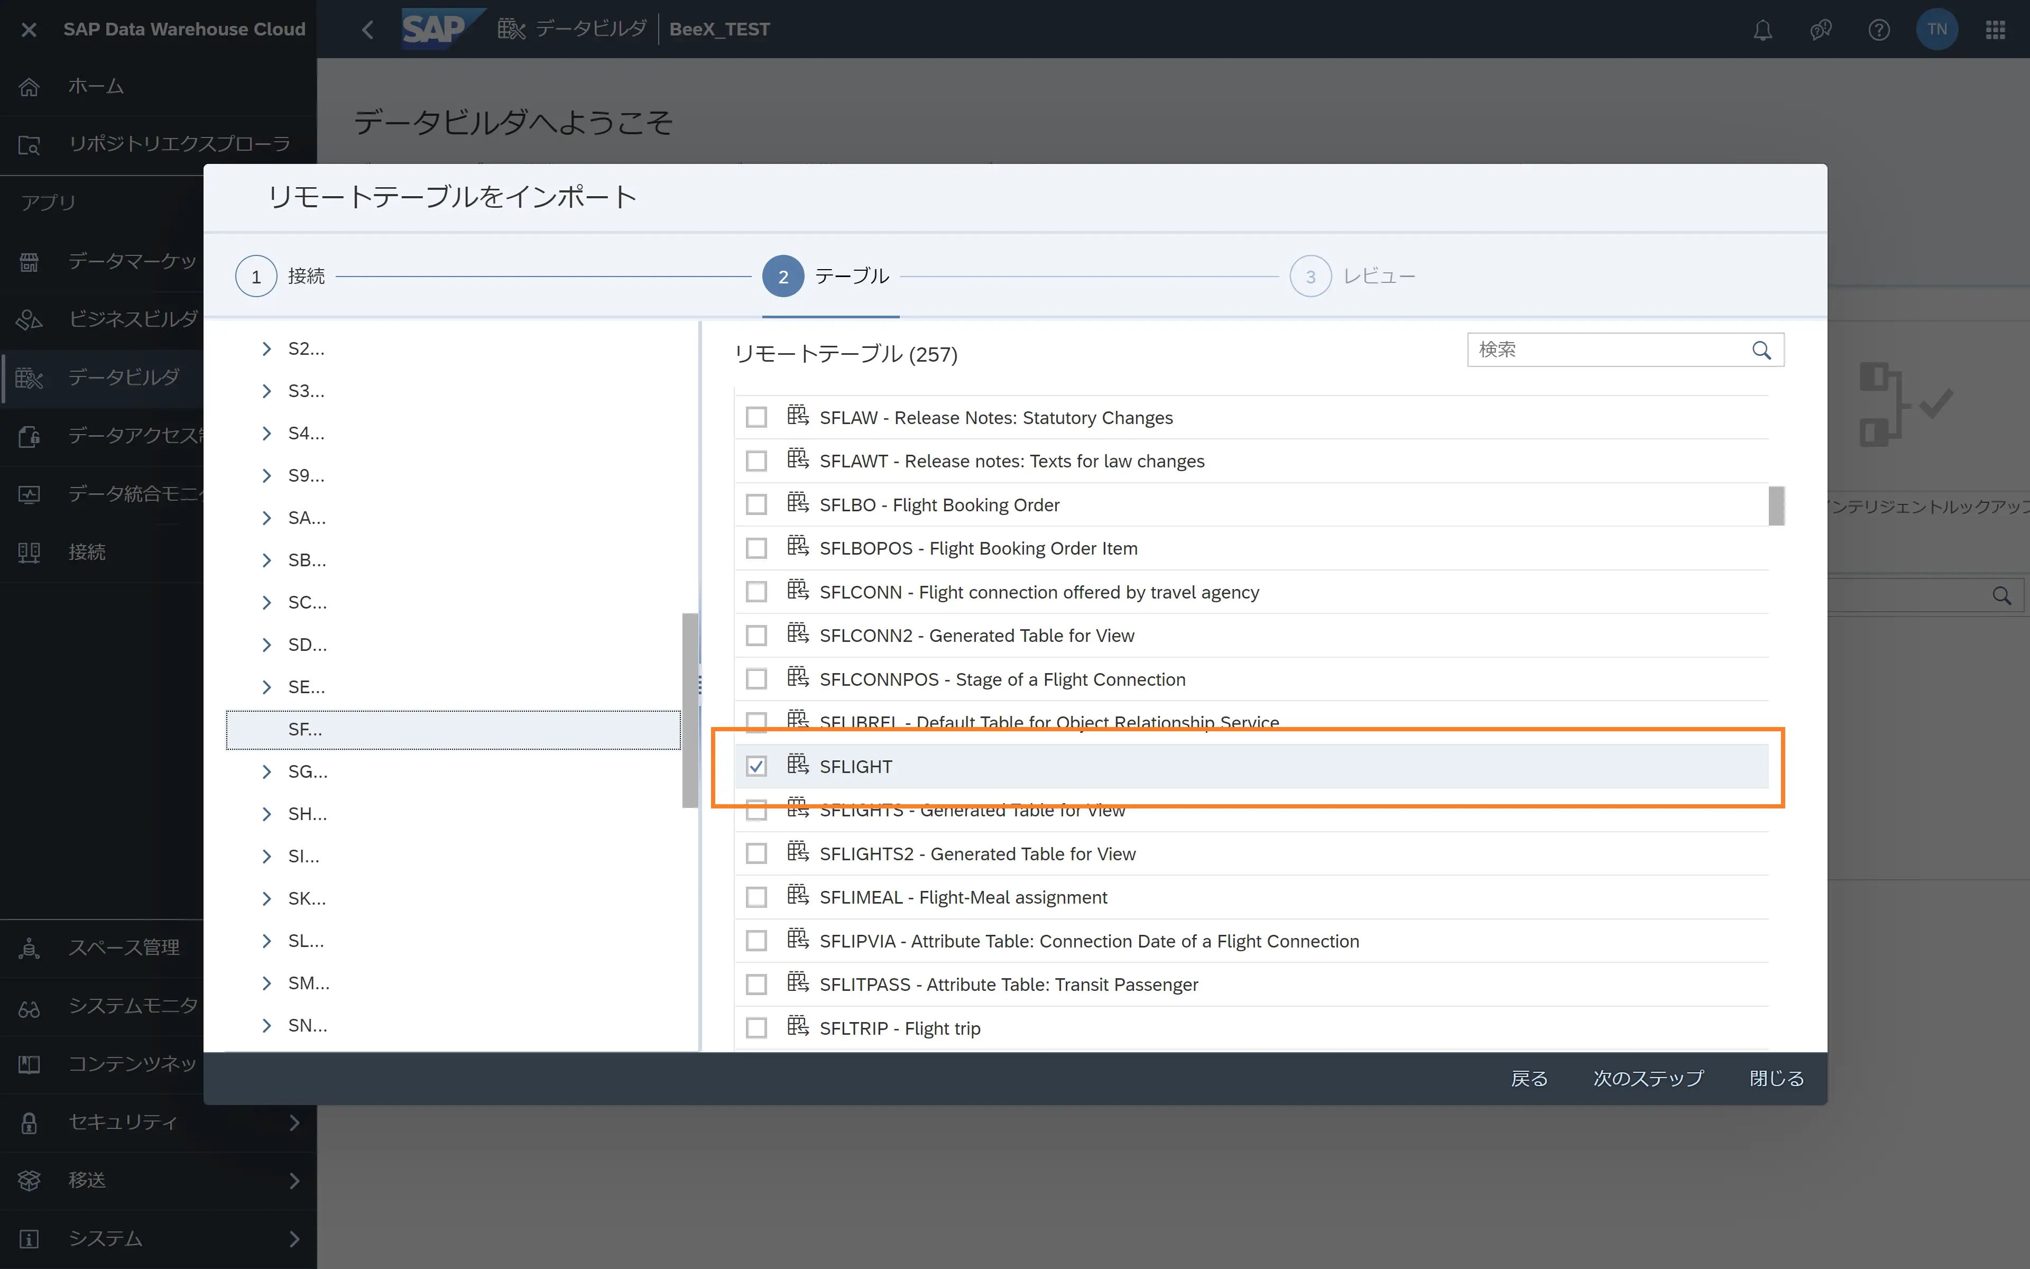Close the side navigation with X icon
Screen dimensions: 2030x1269
tap(29, 30)
